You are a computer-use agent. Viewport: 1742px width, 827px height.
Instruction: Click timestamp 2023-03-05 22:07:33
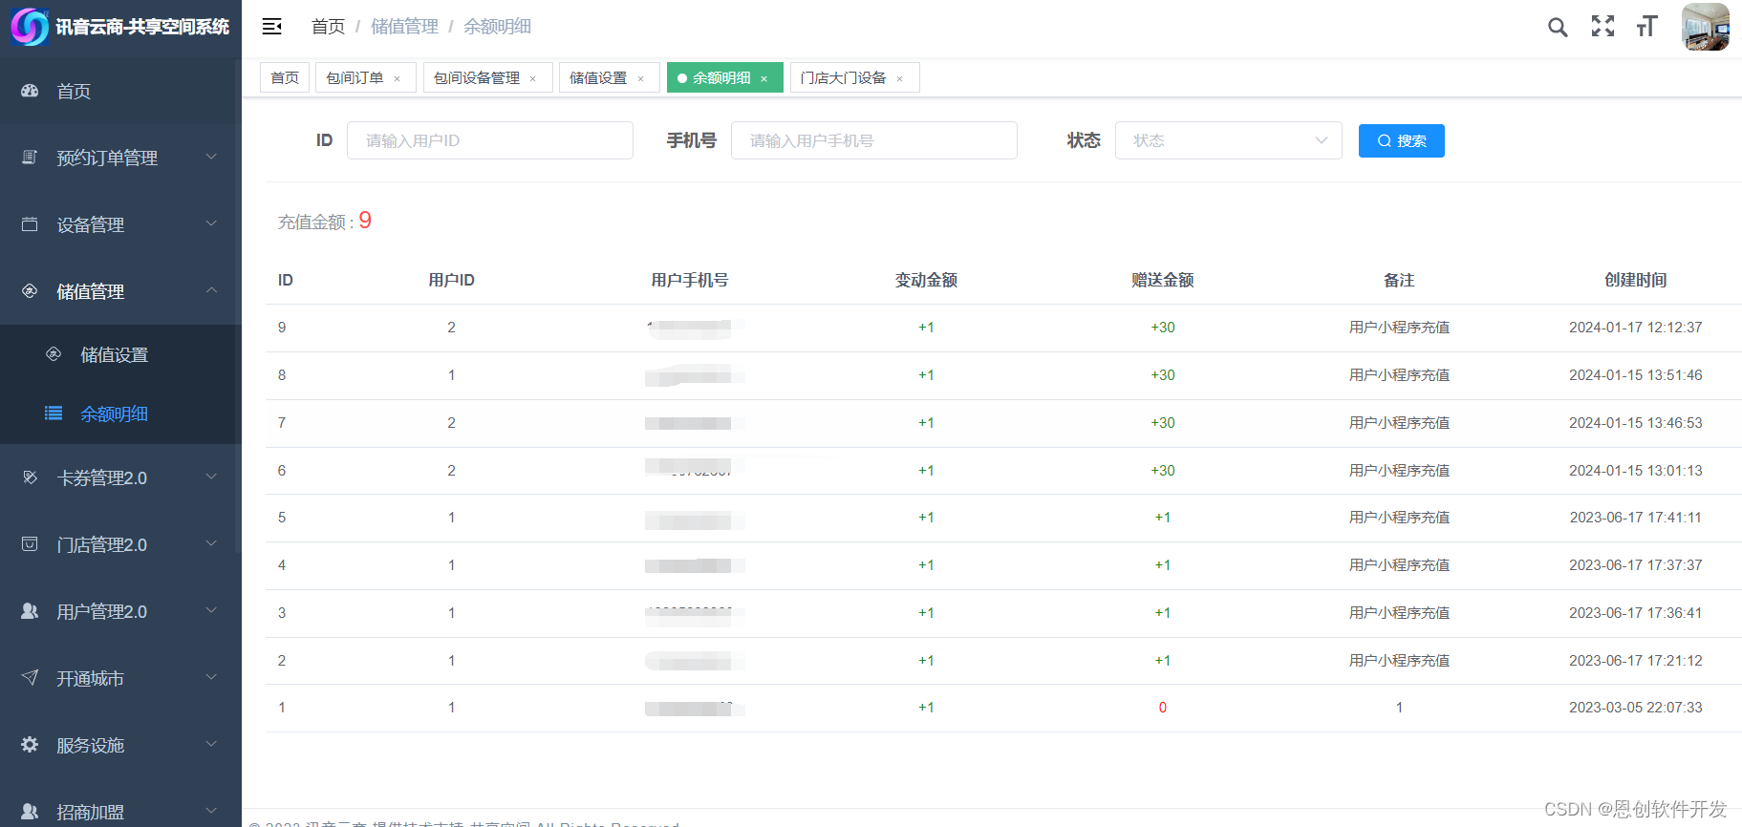tap(1636, 708)
